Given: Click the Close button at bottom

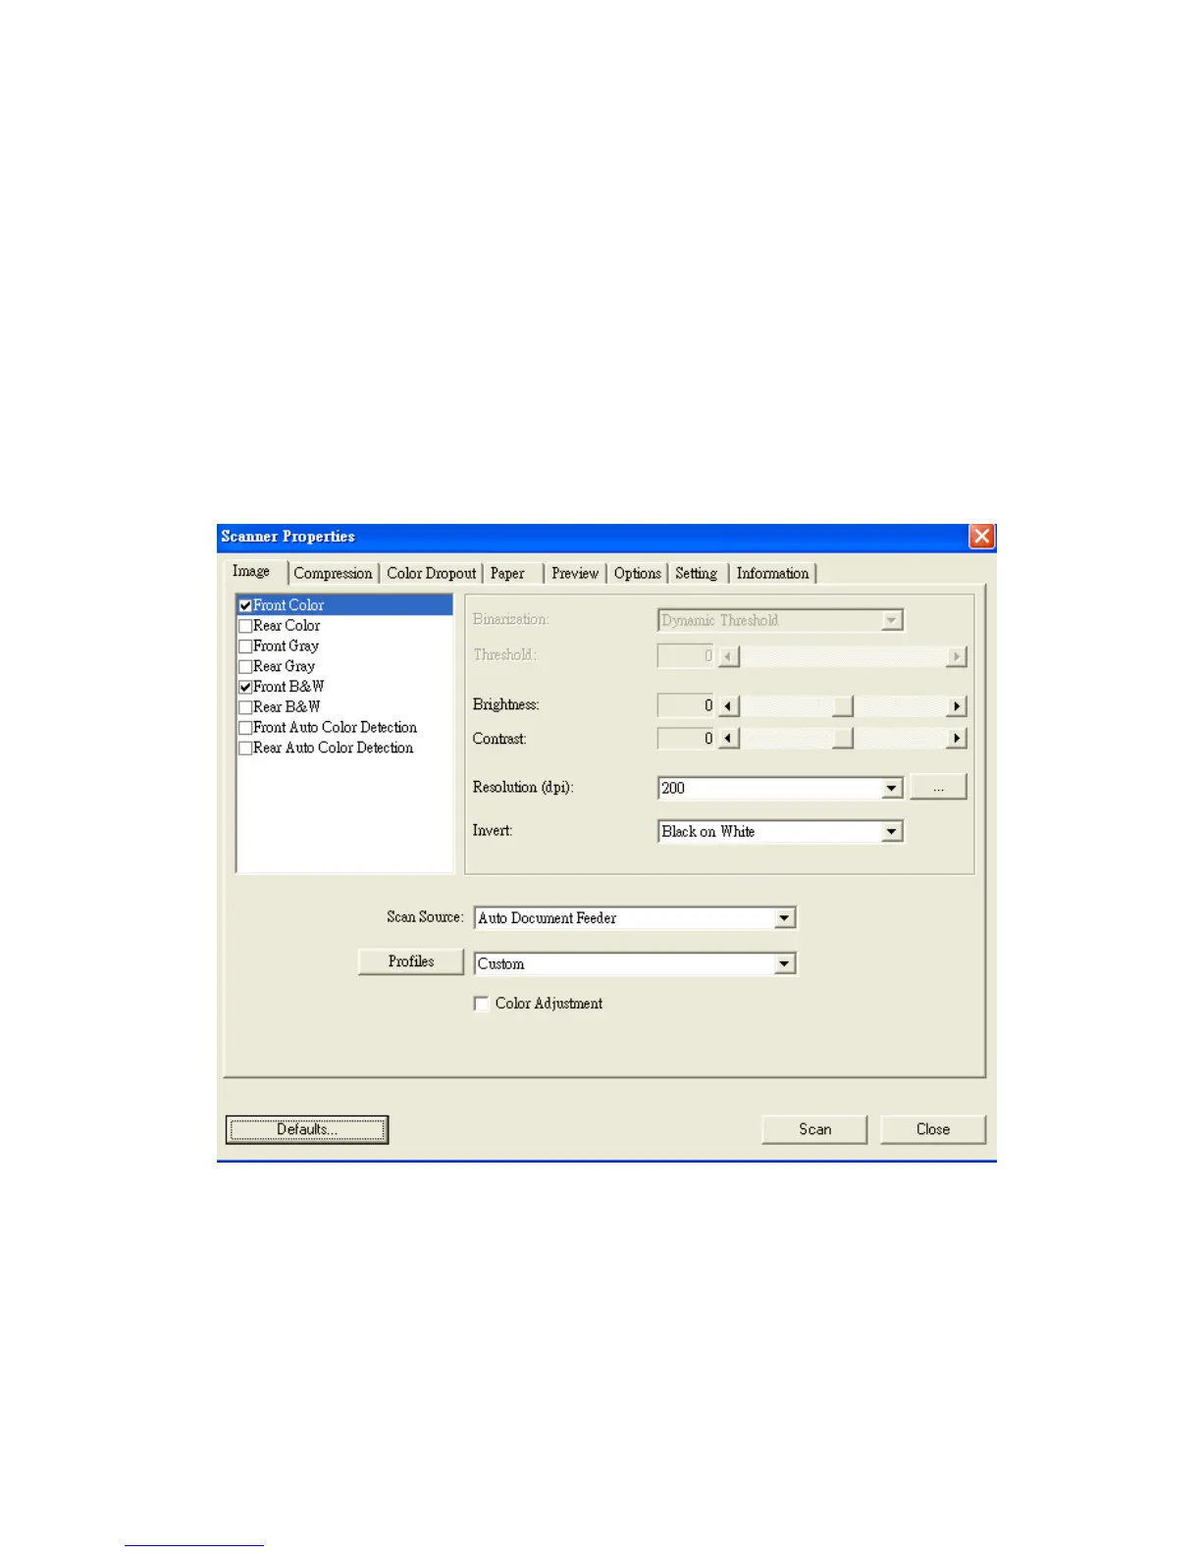Looking at the screenshot, I should click(933, 1130).
